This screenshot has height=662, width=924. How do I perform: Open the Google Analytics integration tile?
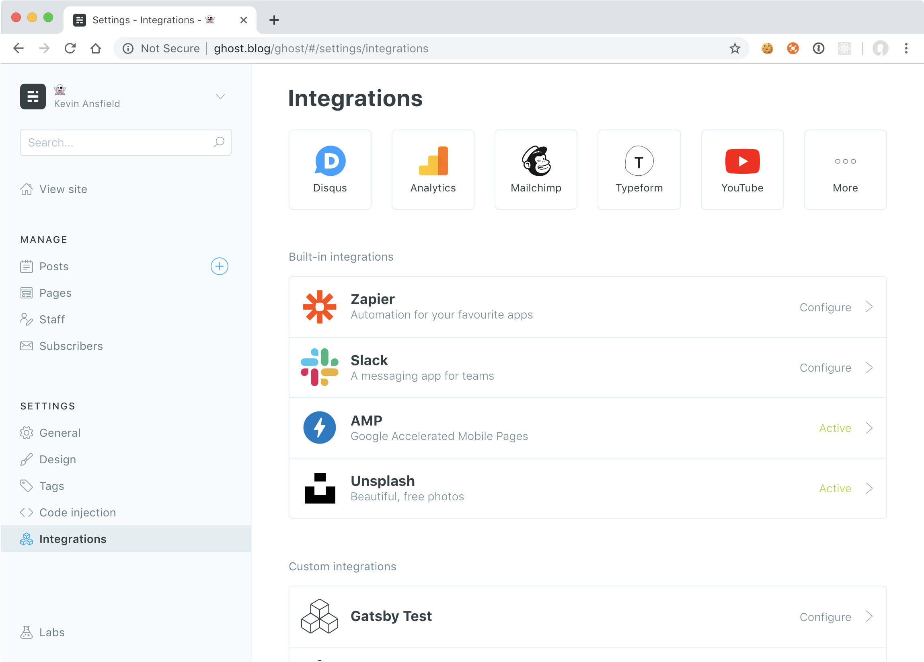[433, 169]
